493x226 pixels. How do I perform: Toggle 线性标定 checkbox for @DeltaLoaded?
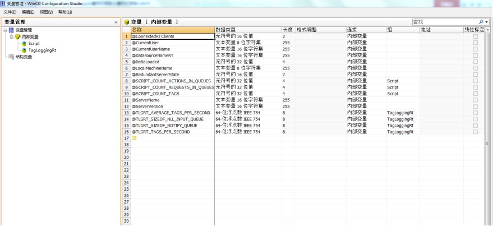tap(476, 62)
